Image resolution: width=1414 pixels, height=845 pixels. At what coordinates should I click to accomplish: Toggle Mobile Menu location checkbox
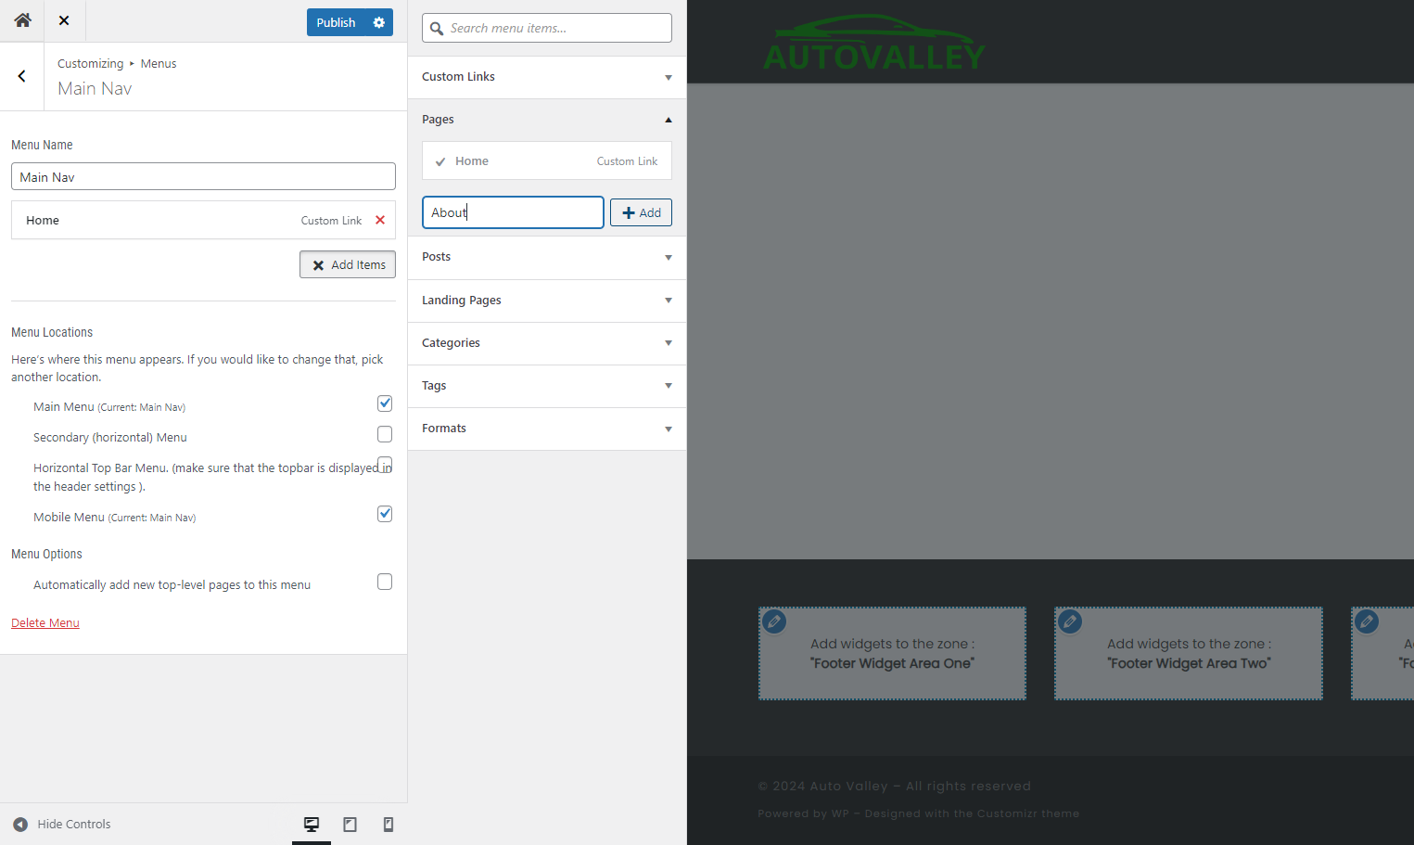click(385, 514)
